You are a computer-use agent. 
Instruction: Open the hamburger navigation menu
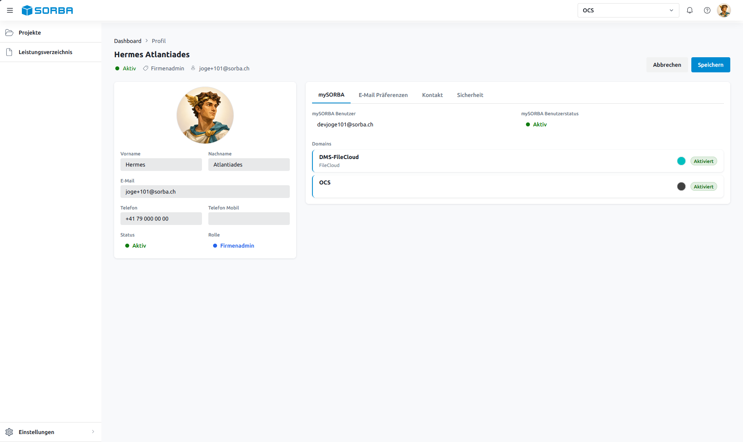[x=10, y=10]
